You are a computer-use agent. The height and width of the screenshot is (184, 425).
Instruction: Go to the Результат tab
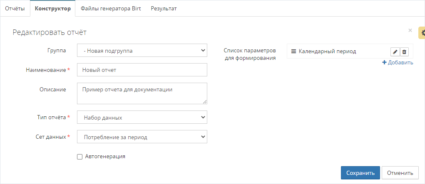pos(164,8)
